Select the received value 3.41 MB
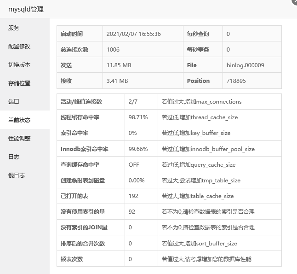The height and width of the screenshot is (274, 297). (117, 81)
